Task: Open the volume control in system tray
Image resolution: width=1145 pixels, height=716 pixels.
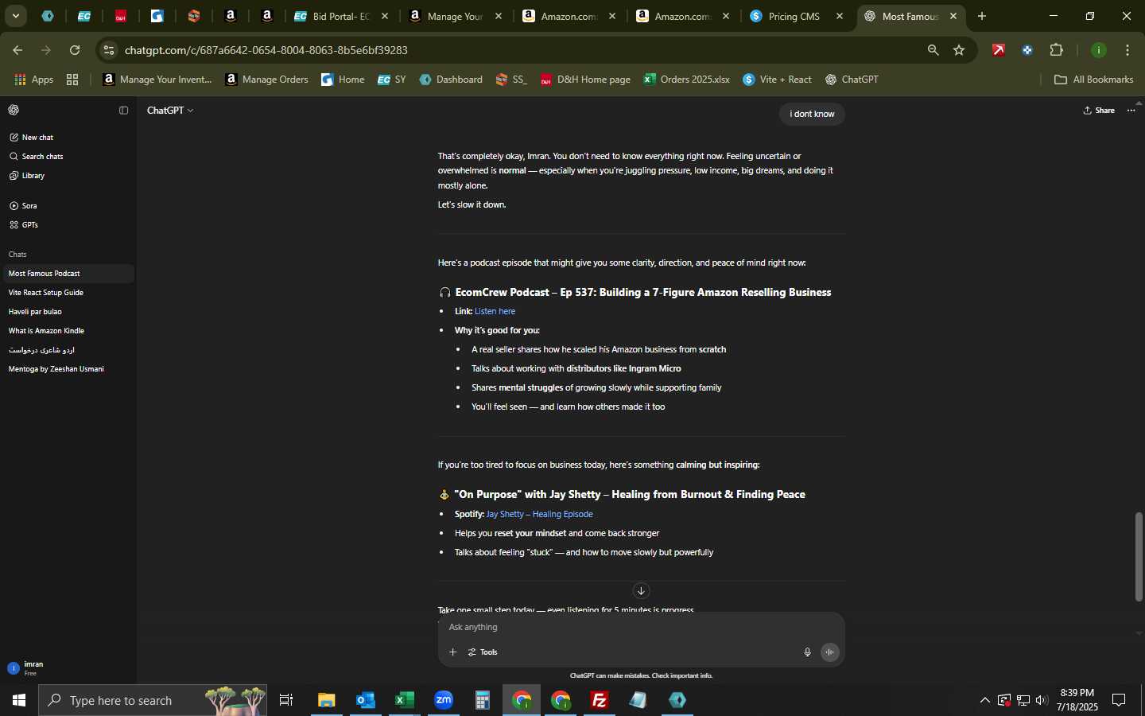Action: [1042, 700]
